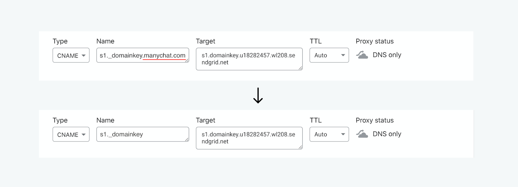The image size is (518, 187).
Task: Click the top TTL dropdown's caret arrow
Action: click(x=343, y=55)
